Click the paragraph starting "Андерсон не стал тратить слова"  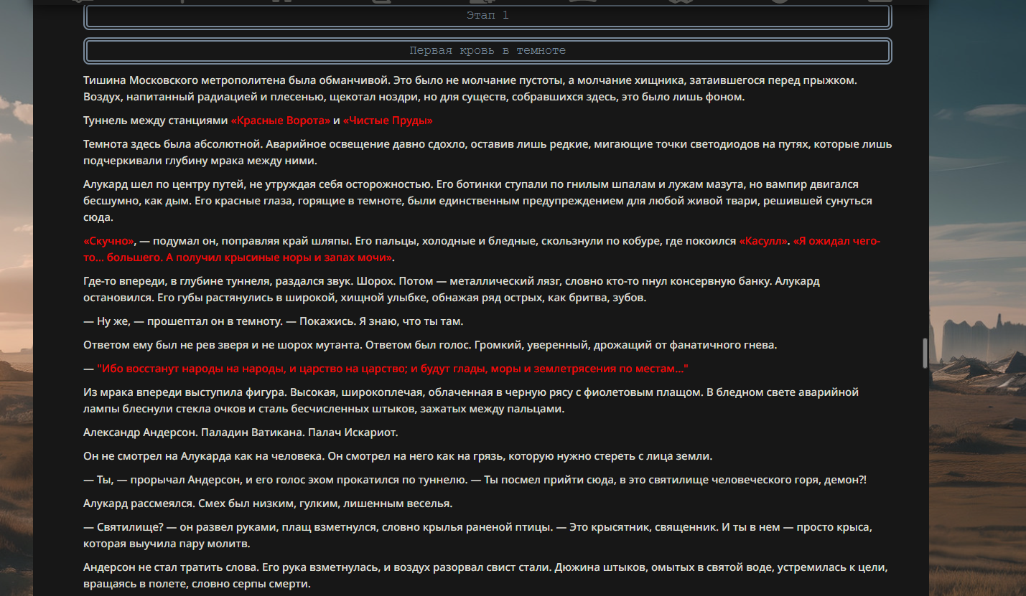point(486,575)
